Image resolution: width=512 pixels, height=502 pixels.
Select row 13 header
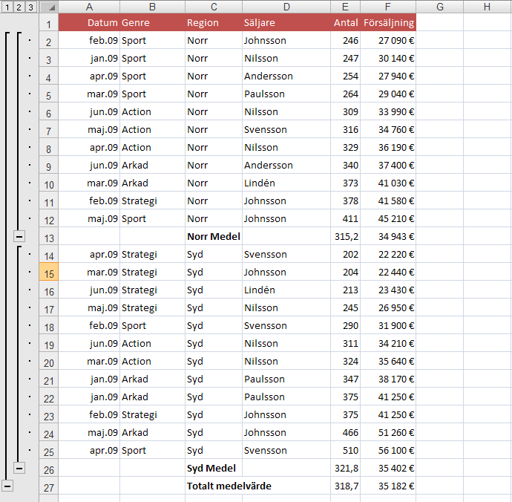(x=49, y=236)
